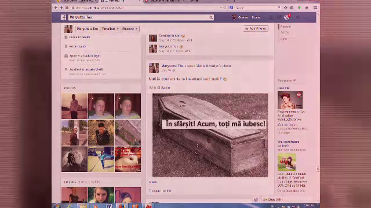Screen dimensions: 371x208
Task: Click the Home link in Facebook header
Action: (x=256, y=17)
